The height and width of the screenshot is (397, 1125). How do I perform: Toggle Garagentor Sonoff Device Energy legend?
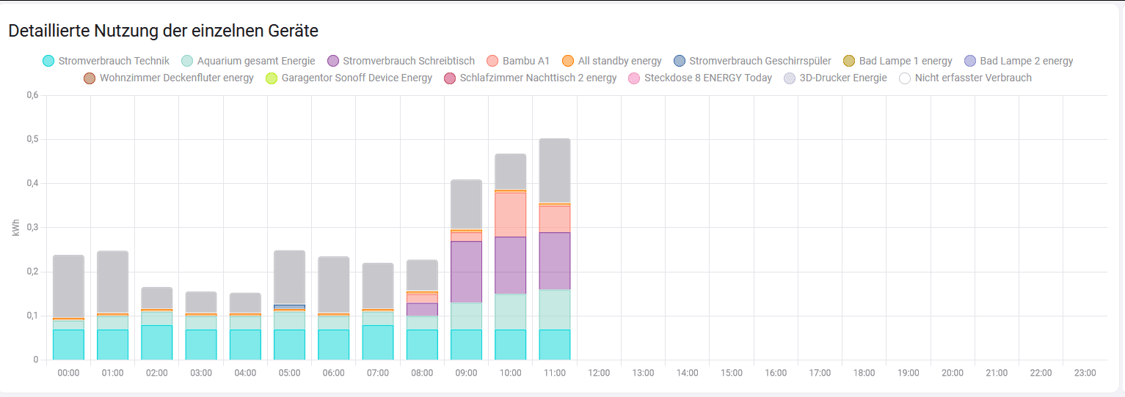348,78
